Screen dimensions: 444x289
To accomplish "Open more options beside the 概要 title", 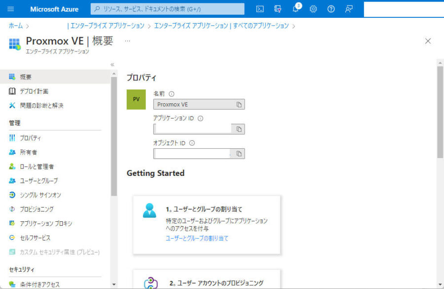I will click(x=127, y=42).
